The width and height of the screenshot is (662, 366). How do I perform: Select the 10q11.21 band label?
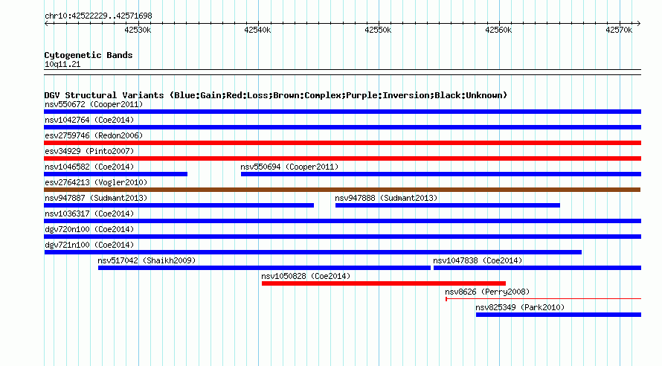[x=62, y=64]
